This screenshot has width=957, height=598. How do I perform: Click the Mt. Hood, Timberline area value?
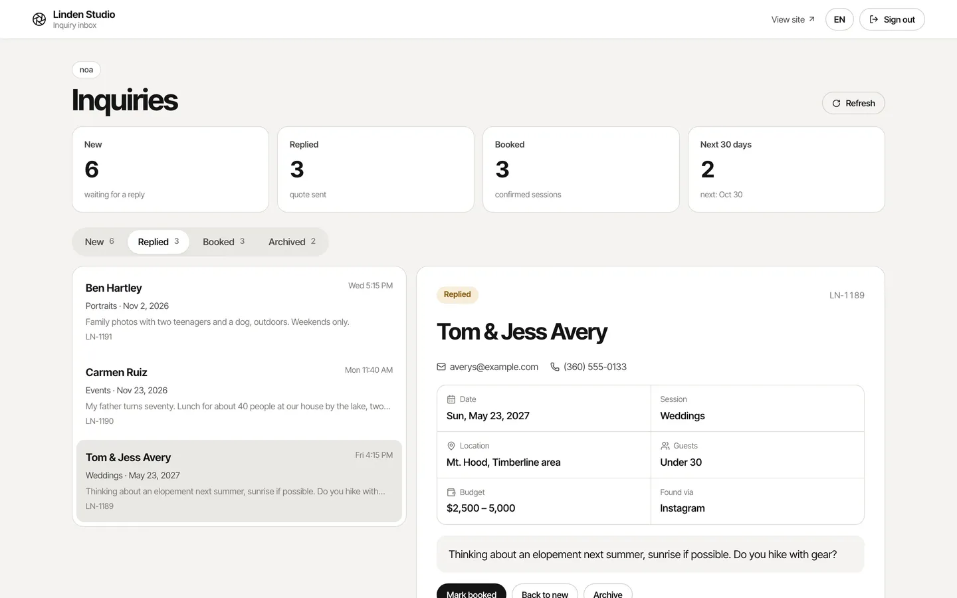pyautogui.click(x=503, y=462)
